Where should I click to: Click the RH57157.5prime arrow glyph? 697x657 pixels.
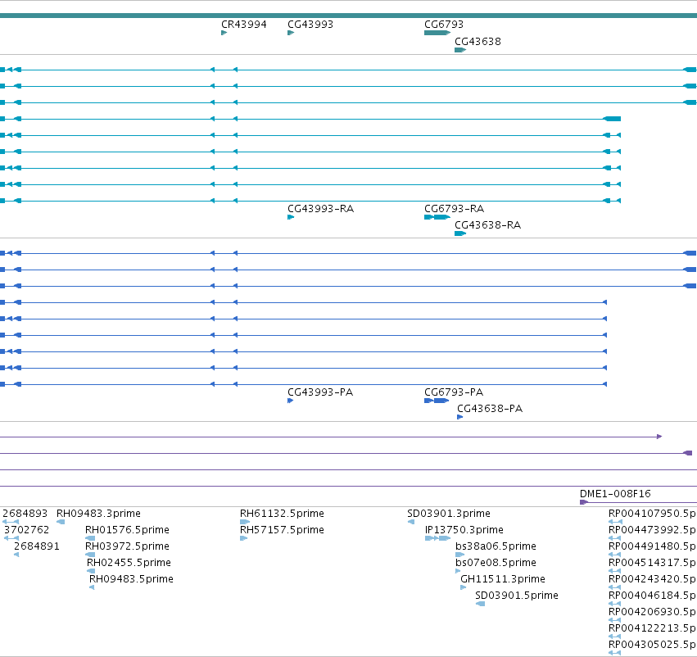(243, 539)
